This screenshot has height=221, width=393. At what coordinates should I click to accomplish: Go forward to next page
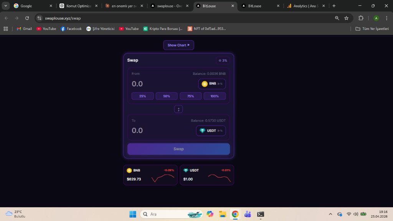point(17,18)
